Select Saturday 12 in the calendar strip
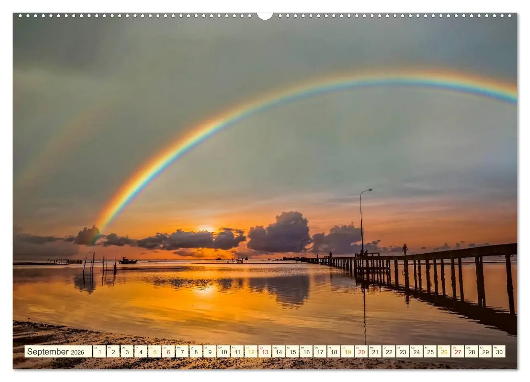This screenshot has height=382, width=530. click(251, 352)
